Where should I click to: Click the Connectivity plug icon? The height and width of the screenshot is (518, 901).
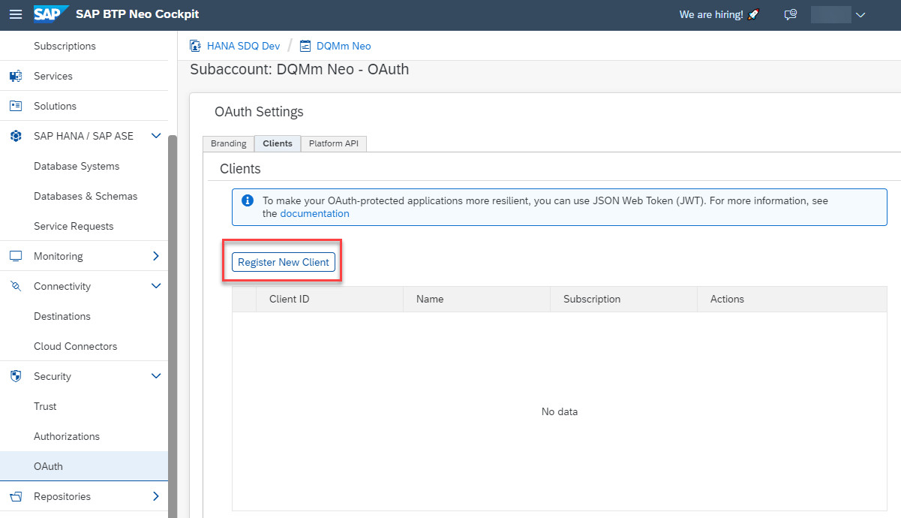click(16, 286)
